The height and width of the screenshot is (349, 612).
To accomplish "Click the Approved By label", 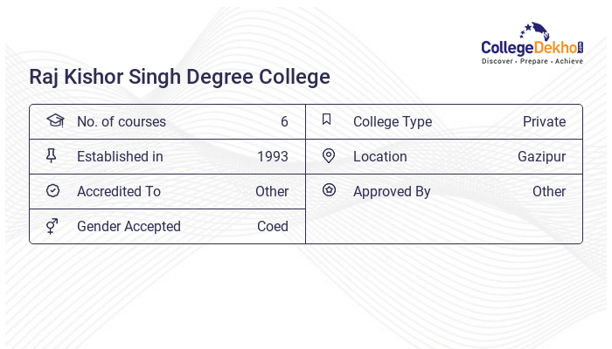I will click(x=392, y=191).
